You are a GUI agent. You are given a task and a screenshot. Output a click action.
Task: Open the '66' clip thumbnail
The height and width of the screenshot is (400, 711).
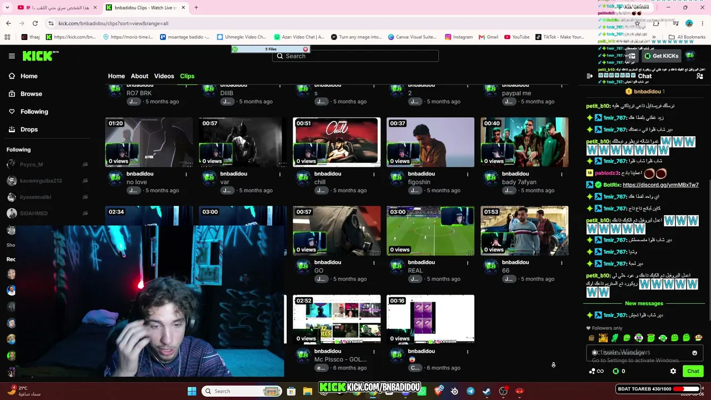pyautogui.click(x=524, y=231)
